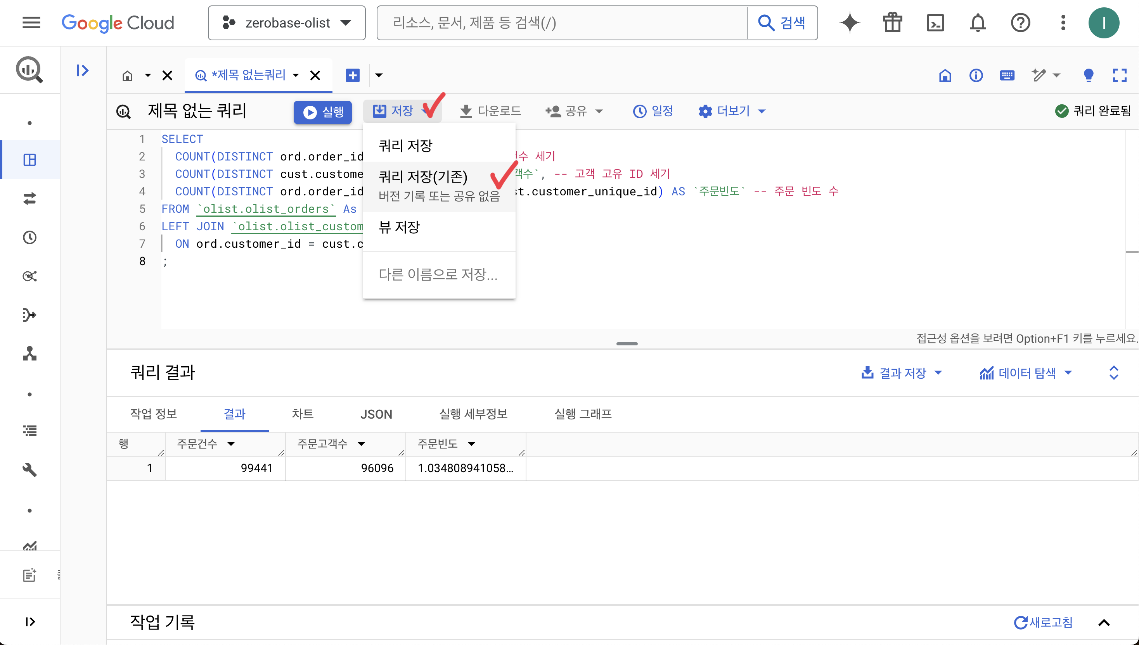The image size is (1139, 645).
Task: Open zerobase-olist project selector dropdown
Action: click(287, 22)
